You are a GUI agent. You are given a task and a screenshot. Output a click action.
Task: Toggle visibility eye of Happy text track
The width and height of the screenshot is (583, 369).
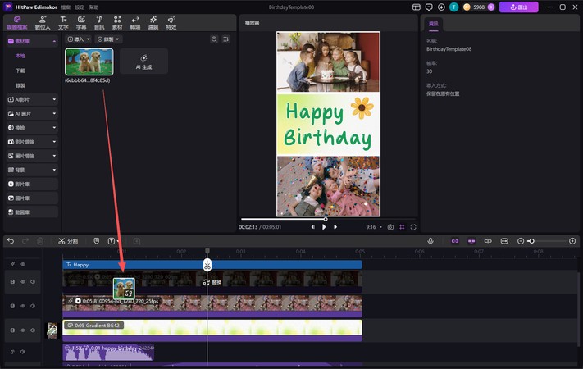click(23, 265)
